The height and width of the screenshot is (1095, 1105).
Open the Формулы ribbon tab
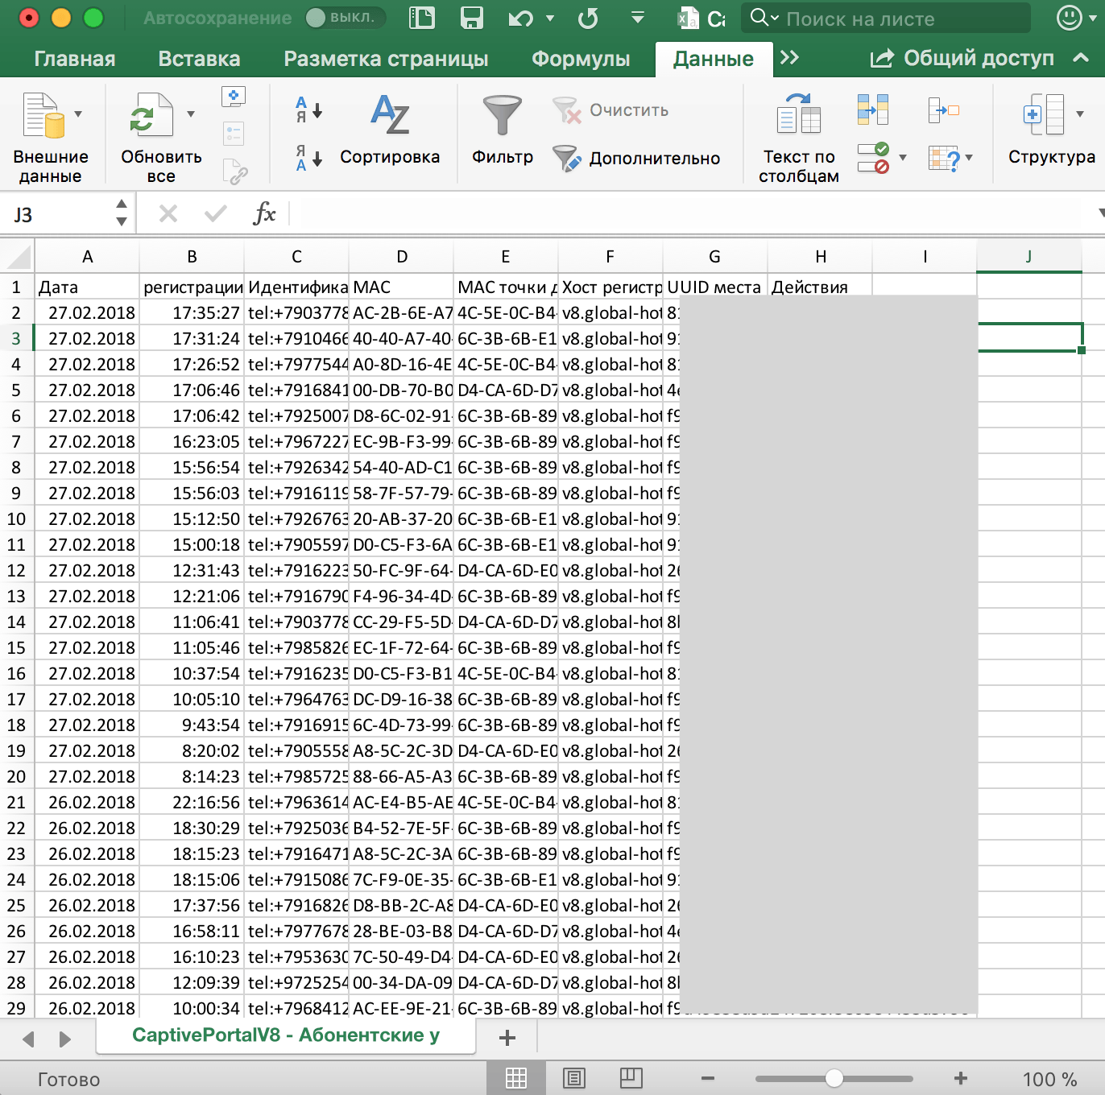coord(581,59)
